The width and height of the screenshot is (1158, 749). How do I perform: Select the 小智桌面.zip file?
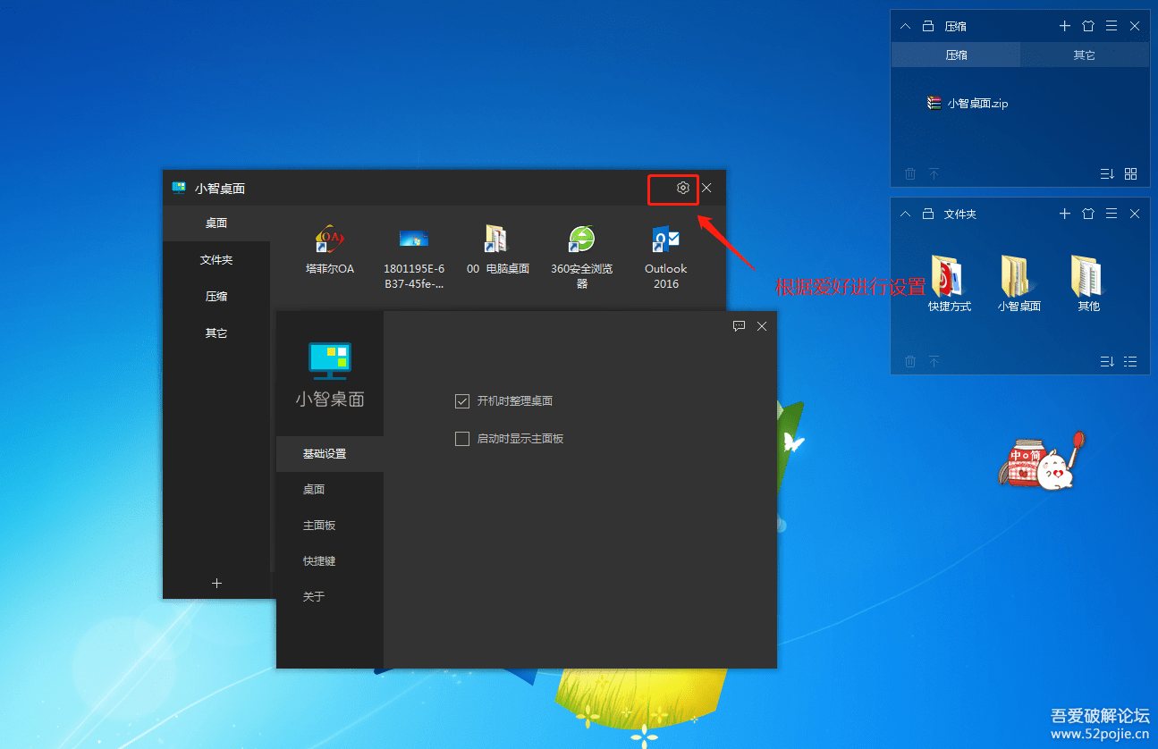click(x=968, y=103)
